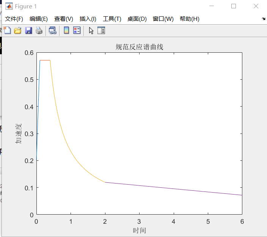Open the 文件(F) menu
This screenshot has height=237, width=267.
(14, 19)
